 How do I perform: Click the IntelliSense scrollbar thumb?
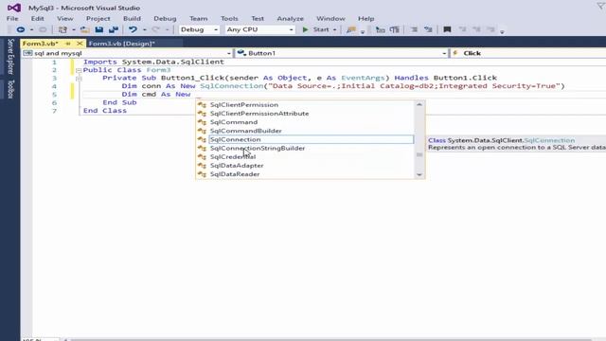pyautogui.click(x=419, y=154)
